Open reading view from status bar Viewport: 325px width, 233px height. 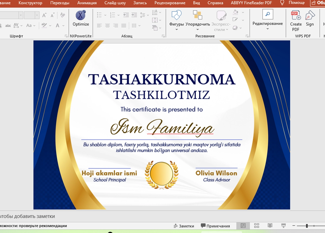[270, 226]
